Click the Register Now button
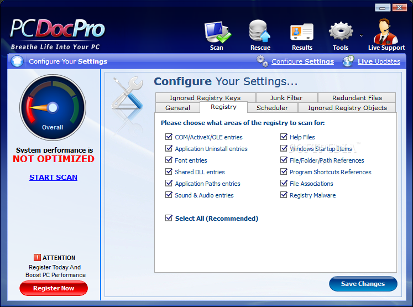The image size is (413, 307). click(54, 288)
